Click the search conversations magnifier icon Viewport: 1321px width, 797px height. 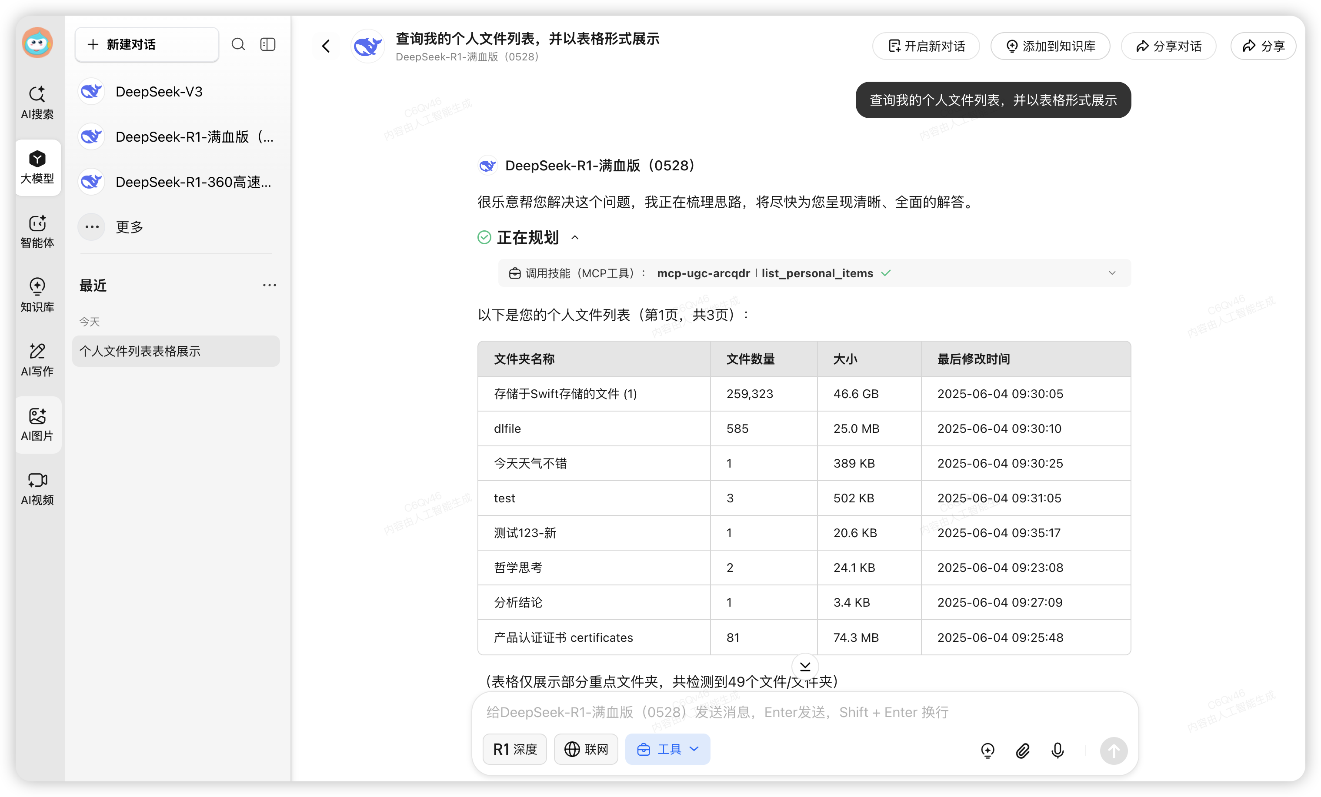pos(238,44)
